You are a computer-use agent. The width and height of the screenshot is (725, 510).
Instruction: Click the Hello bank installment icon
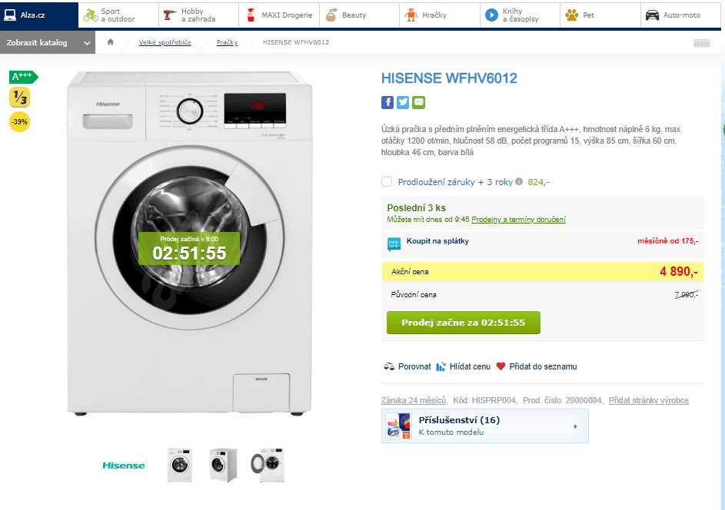(394, 244)
